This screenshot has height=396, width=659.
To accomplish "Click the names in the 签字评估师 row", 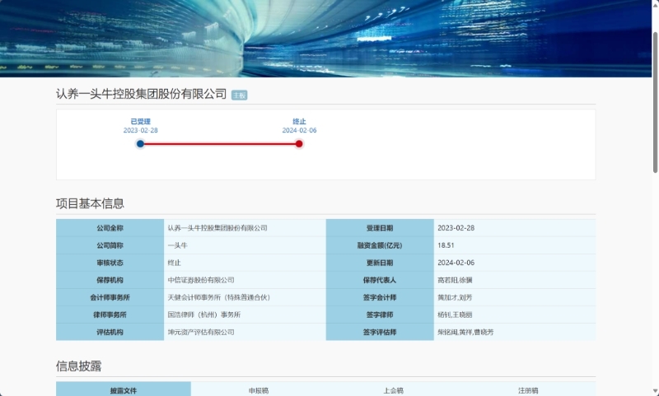I will 465,332.
